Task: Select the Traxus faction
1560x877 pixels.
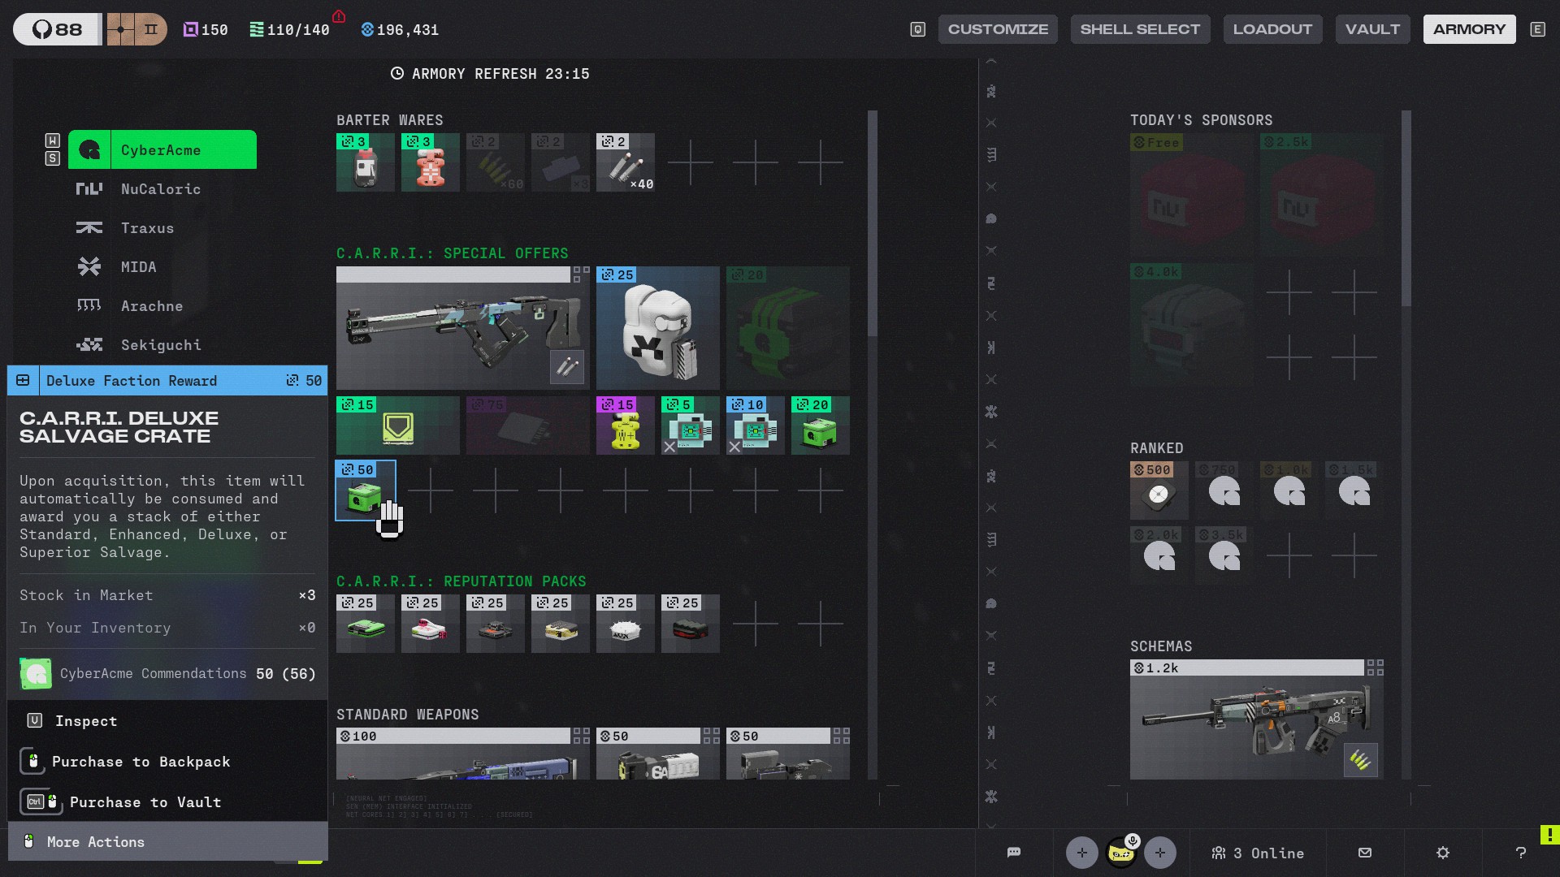Action: [147, 228]
